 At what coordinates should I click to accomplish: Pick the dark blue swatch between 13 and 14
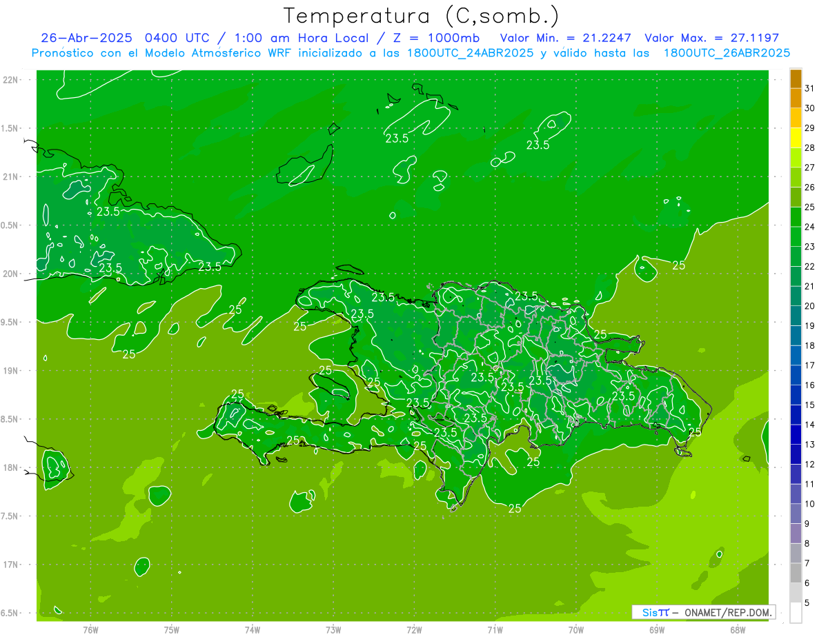(796, 434)
